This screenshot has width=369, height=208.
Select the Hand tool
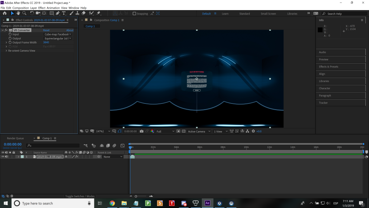[19, 13]
